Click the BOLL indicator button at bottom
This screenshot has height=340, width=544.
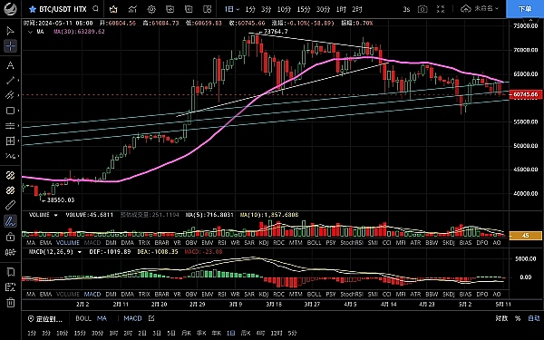tap(83, 318)
